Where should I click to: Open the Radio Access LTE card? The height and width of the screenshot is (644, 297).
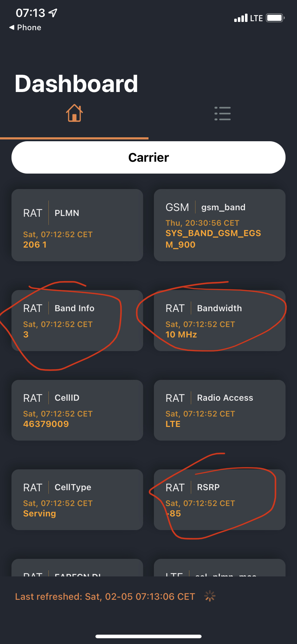(x=220, y=410)
